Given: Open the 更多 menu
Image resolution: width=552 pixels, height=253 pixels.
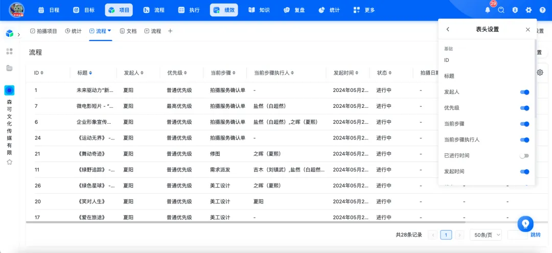Looking at the screenshot, I should 364,10.
